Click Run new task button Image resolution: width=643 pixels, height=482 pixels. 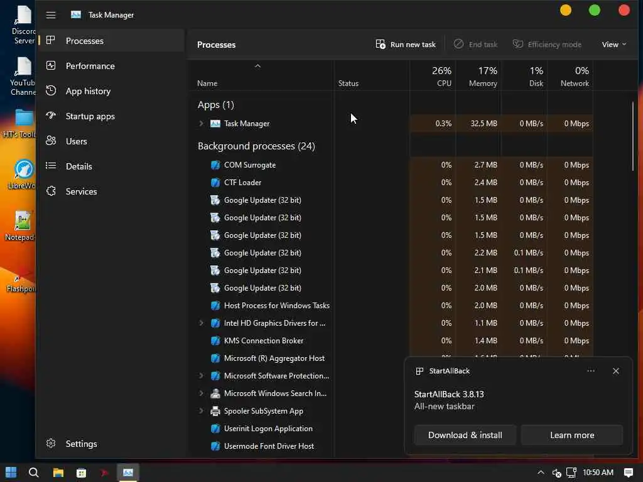pos(406,45)
